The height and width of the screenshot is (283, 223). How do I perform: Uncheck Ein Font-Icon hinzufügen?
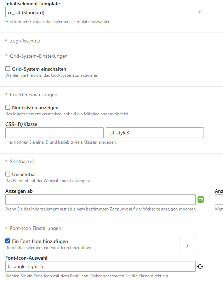tap(8, 241)
